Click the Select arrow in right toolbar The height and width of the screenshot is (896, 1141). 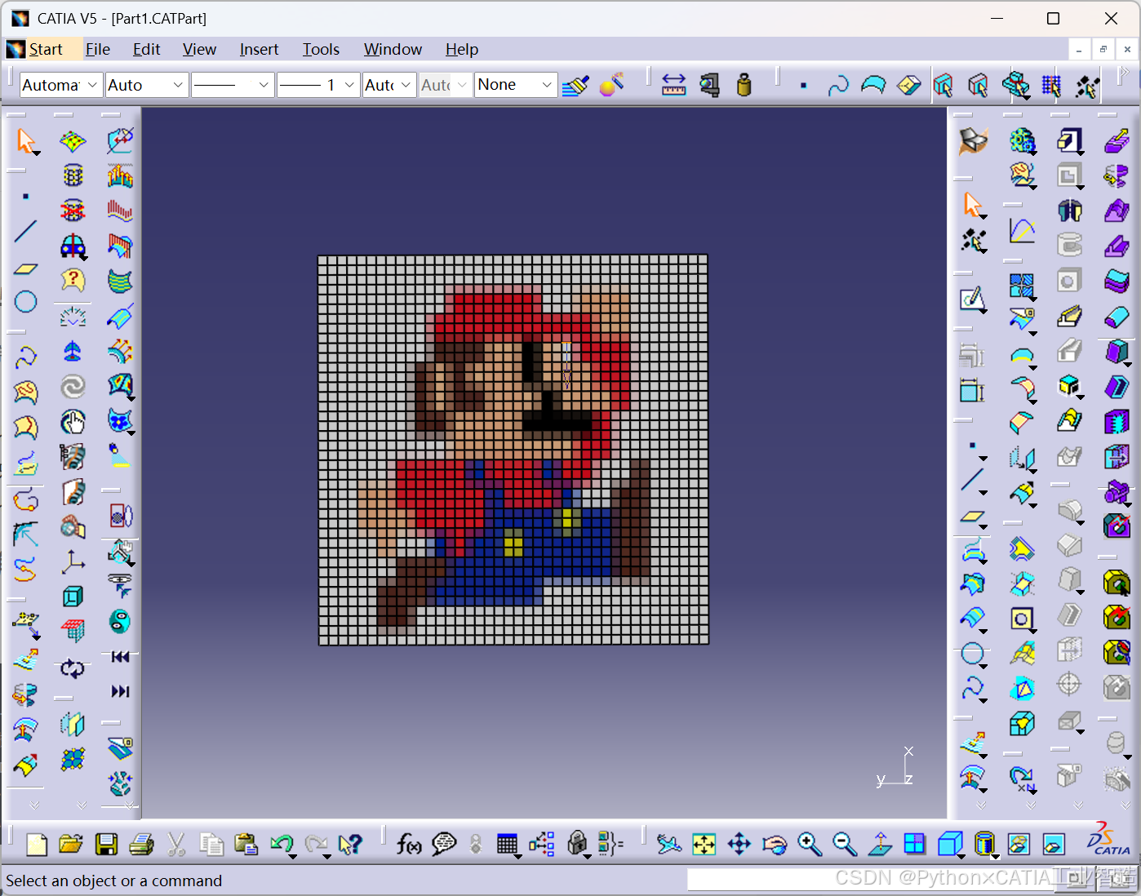(972, 204)
